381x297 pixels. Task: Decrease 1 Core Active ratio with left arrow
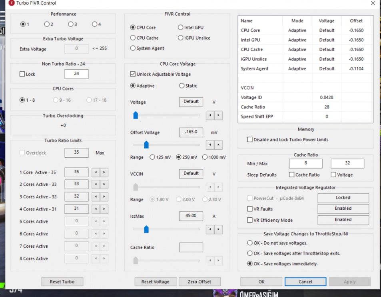click(x=96, y=172)
